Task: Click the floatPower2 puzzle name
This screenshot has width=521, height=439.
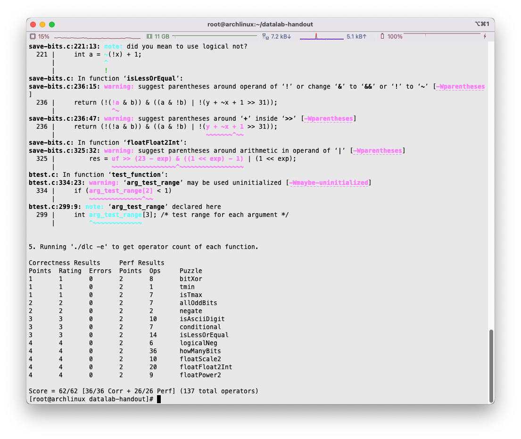Action: [x=200, y=375]
